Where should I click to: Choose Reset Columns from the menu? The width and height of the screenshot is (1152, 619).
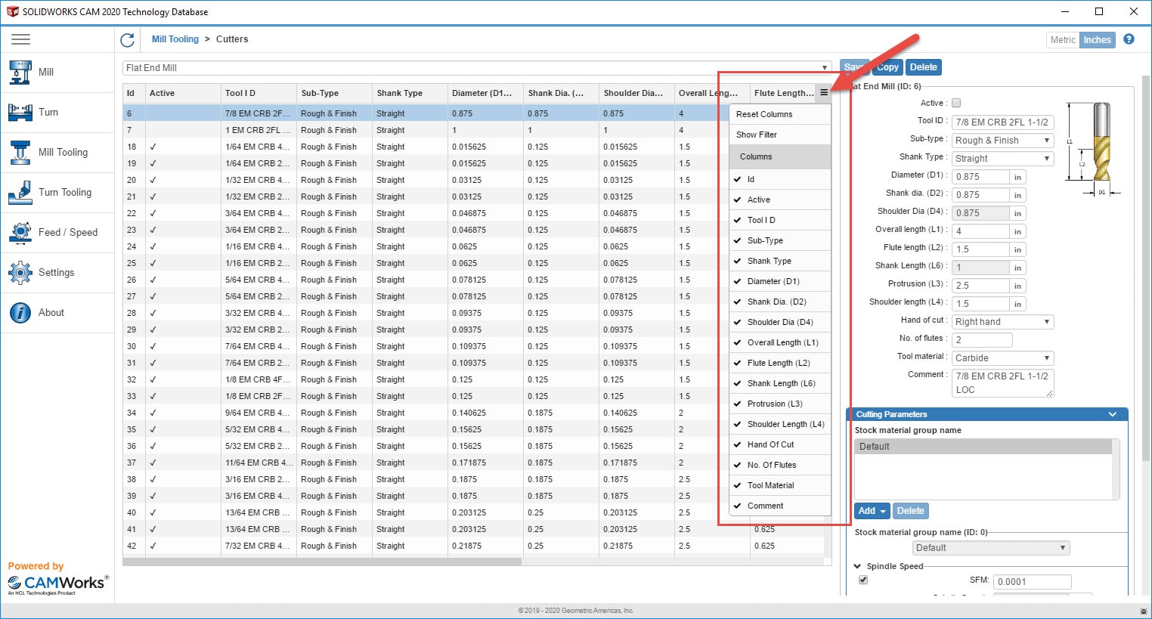[x=780, y=114]
